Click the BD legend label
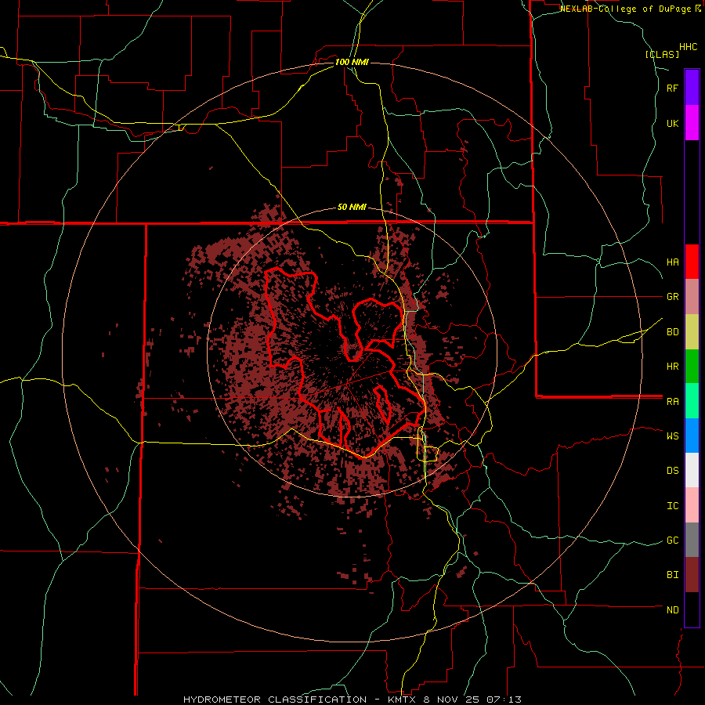The width and height of the screenshot is (705, 705). click(672, 332)
